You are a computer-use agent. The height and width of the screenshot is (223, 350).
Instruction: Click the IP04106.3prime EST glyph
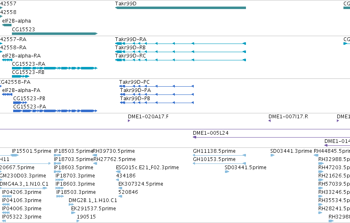coord(6,205)
